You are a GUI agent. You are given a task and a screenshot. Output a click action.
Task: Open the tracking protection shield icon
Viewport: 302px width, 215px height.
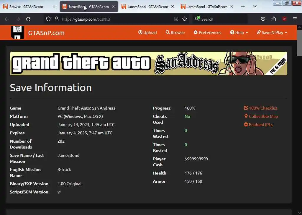(x=48, y=19)
